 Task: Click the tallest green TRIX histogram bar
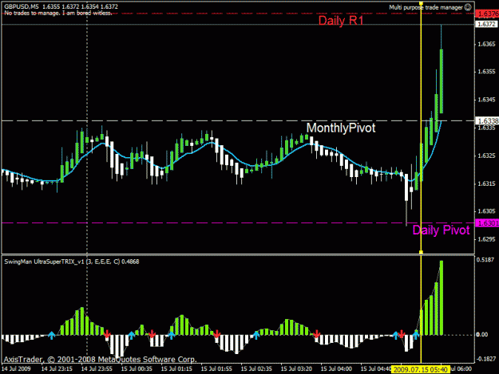coord(442,297)
